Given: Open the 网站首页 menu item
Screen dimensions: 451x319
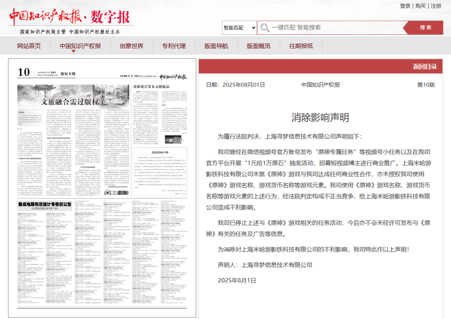Looking at the screenshot, I should [x=29, y=46].
